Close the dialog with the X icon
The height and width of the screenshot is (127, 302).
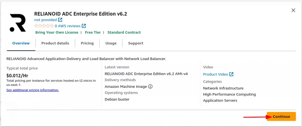[293, 10]
